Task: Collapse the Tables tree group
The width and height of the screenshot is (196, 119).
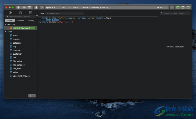Action: pyautogui.click(x=5, y=32)
